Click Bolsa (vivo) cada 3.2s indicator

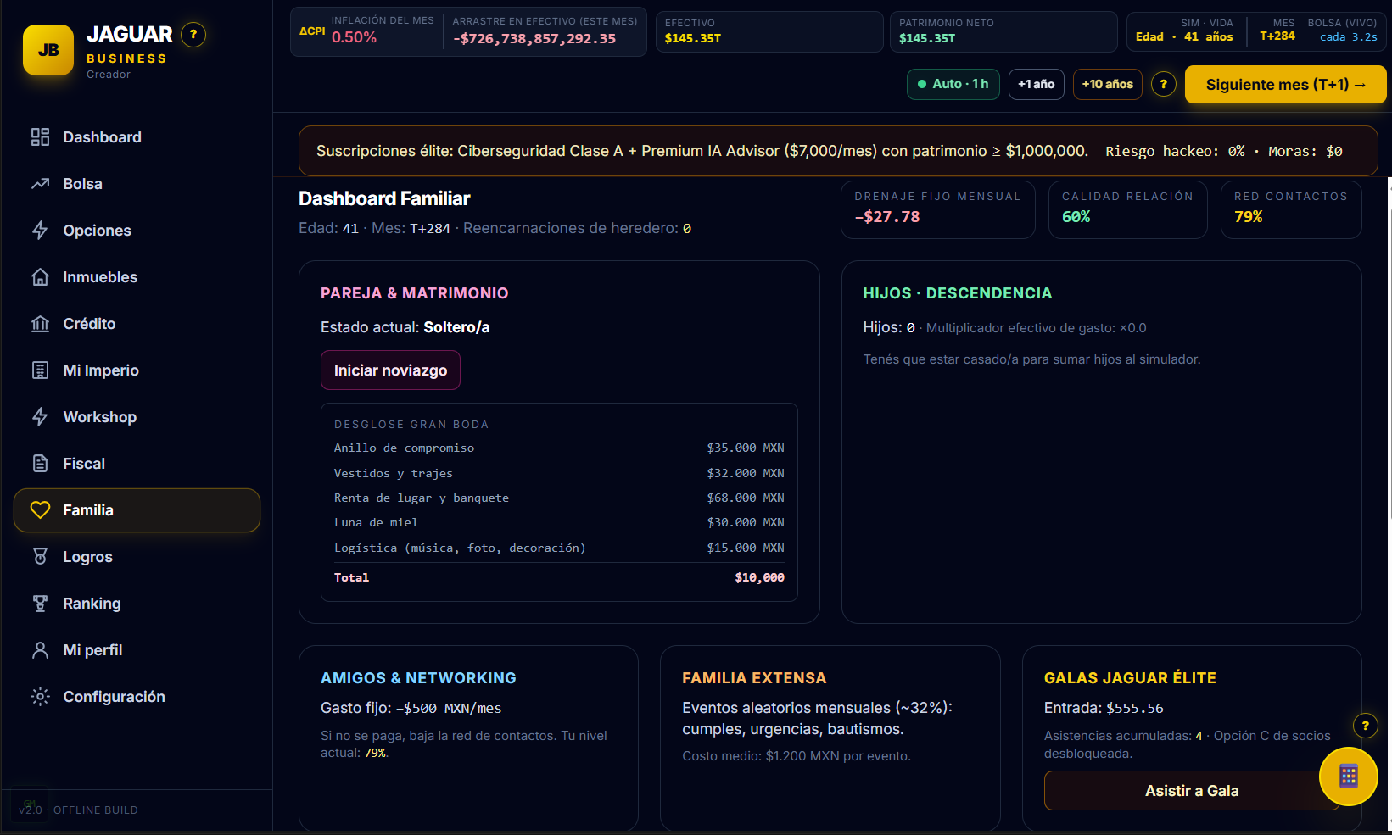[1342, 30]
